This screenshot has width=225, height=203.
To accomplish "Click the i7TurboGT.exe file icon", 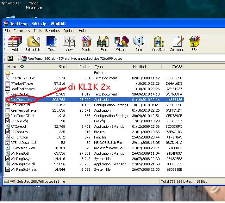I will 8,83.
